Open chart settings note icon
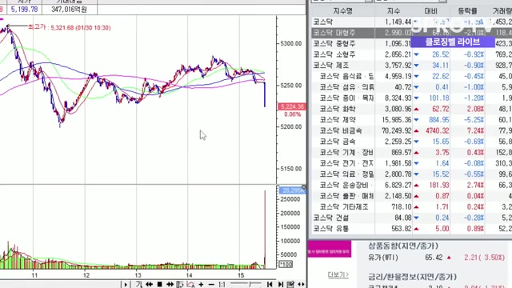Image resolution: width=512 pixels, height=288 pixels. click(290, 285)
